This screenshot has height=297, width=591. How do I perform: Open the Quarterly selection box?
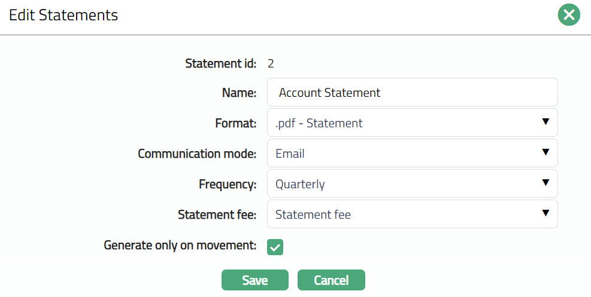click(x=401, y=184)
